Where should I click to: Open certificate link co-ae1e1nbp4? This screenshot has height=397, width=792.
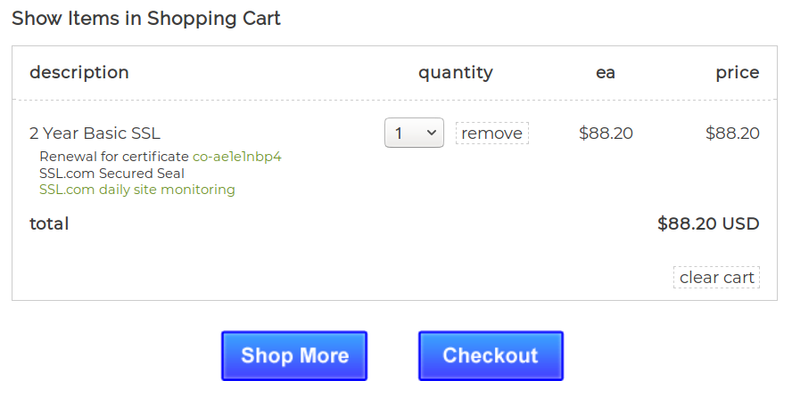point(237,157)
